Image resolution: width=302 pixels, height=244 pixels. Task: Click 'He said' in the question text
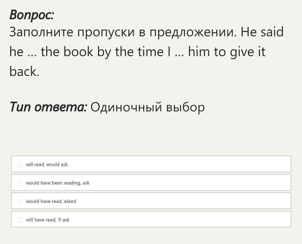(x=262, y=32)
